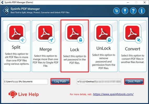Screen dimensions: 149x104
Task: Click 'merge more than one' description text
Action: [46, 59]
